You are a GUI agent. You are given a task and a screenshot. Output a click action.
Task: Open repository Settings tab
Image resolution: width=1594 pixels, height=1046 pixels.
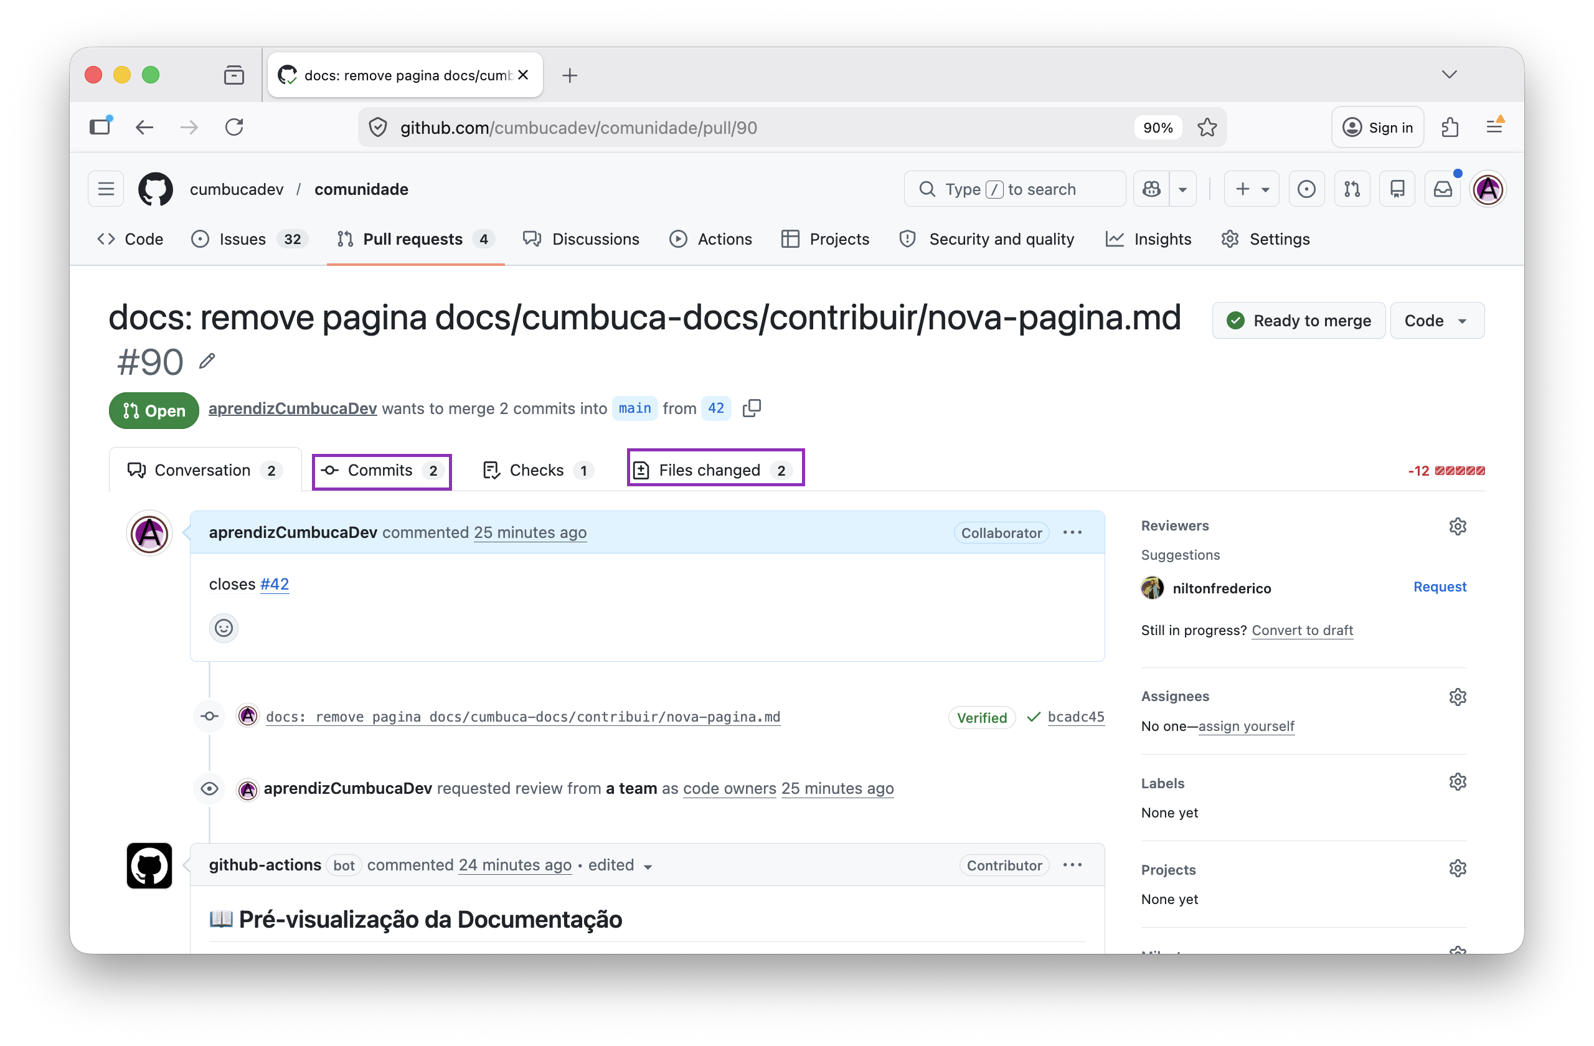pos(1265,239)
